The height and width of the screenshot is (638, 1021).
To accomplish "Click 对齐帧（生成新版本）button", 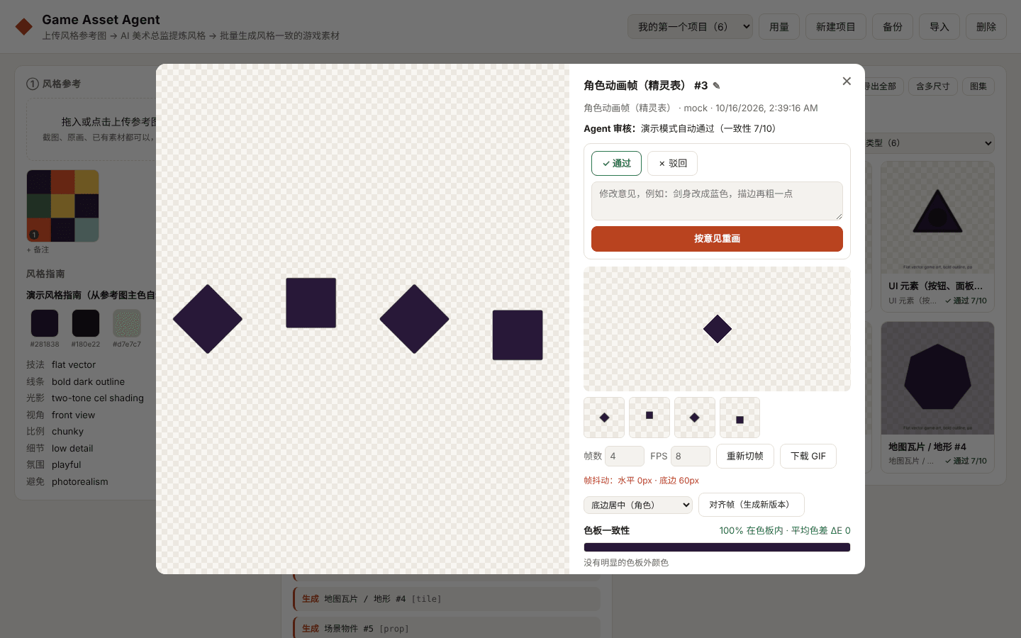I will tap(752, 505).
